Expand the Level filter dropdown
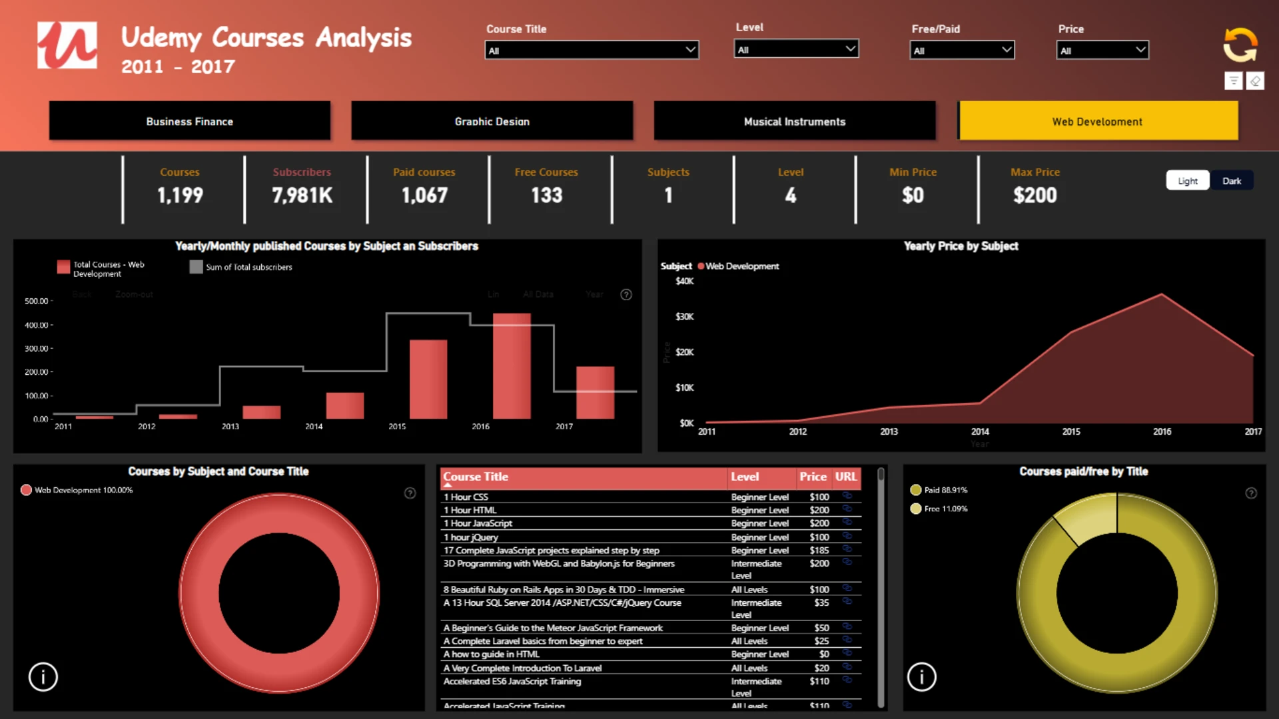 [x=796, y=49]
